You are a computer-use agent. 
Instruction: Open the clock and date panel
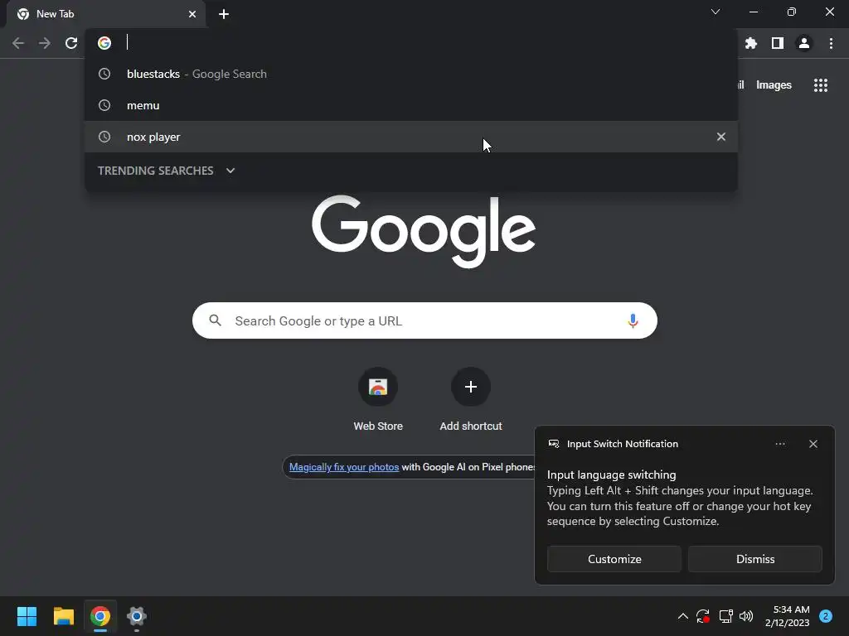click(788, 616)
